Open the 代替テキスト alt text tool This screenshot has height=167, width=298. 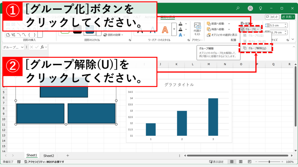coord(197,29)
